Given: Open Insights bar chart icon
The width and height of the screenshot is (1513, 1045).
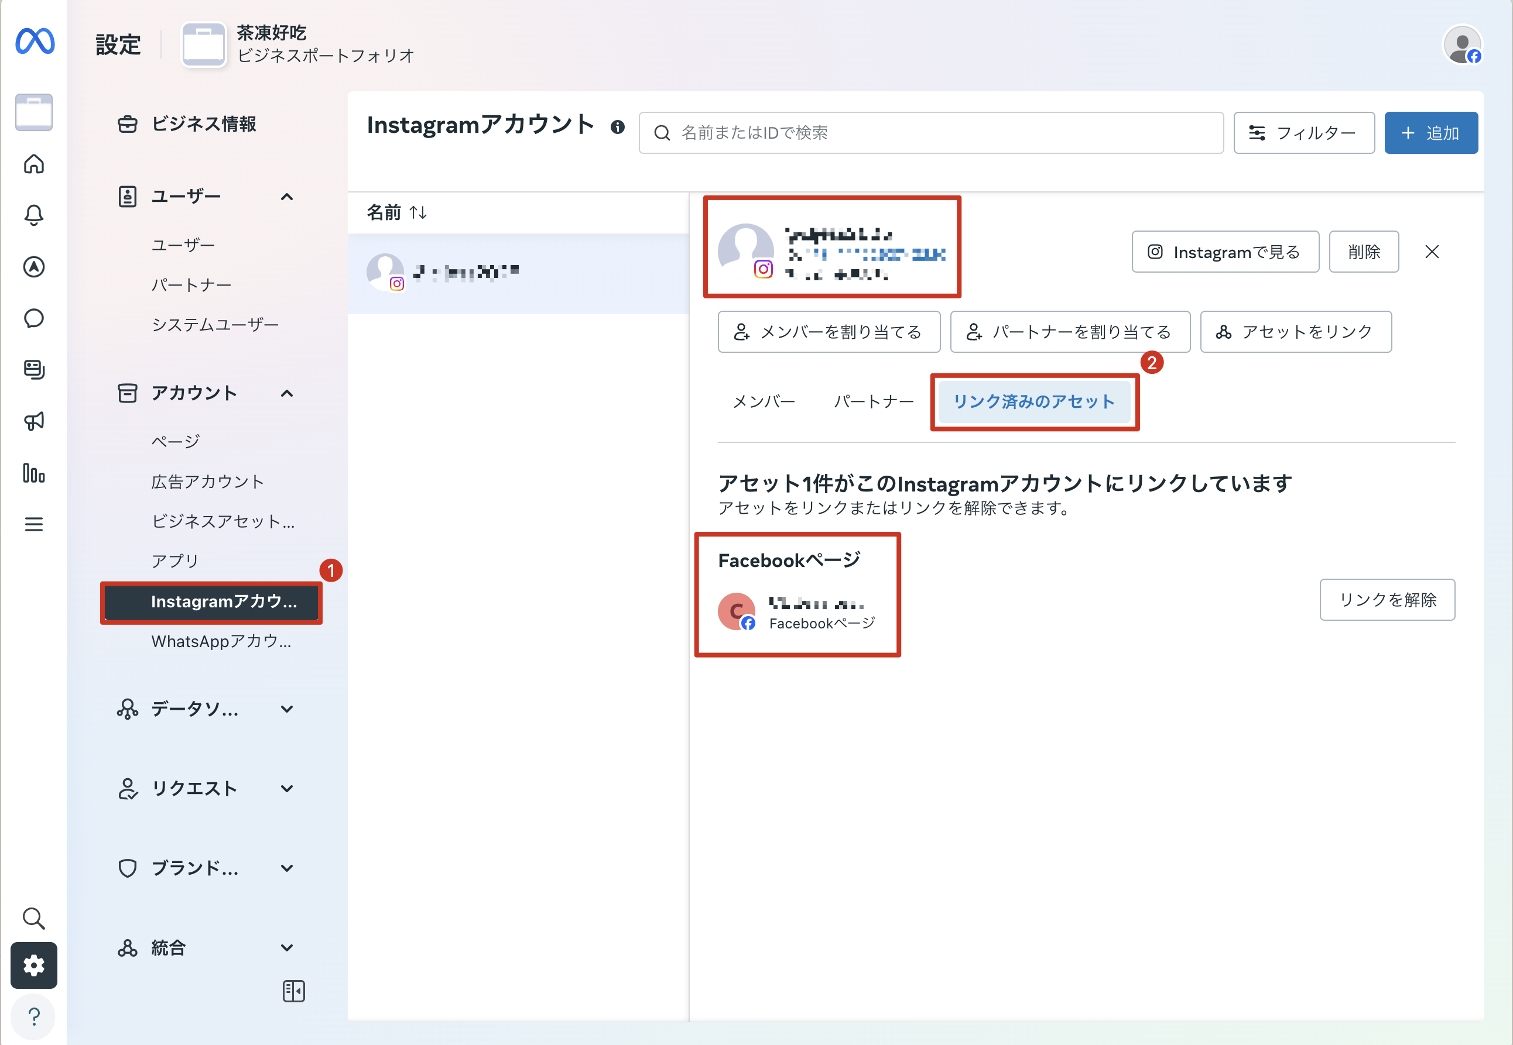Looking at the screenshot, I should point(34,473).
